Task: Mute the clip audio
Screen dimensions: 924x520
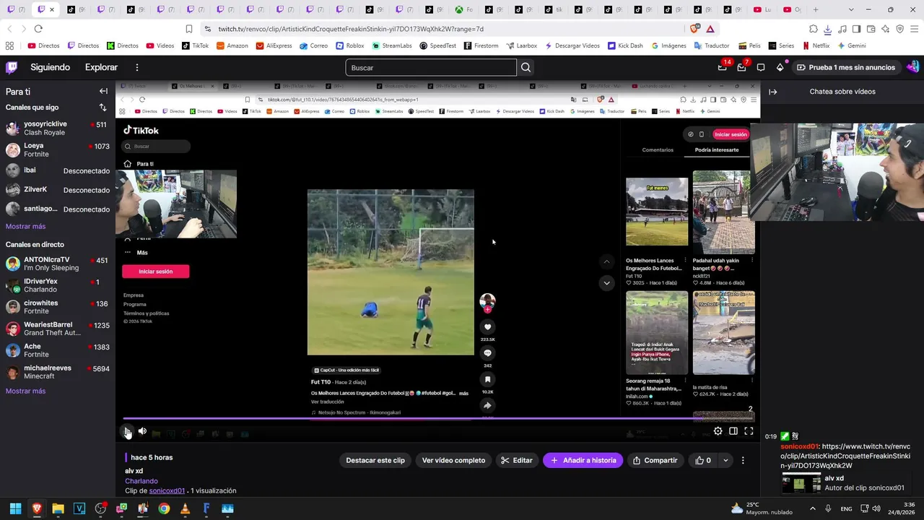Action: pos(142,431)
